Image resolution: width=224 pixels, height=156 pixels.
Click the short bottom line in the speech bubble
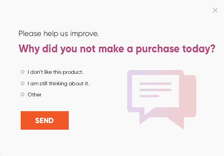[x=149, y=96]
